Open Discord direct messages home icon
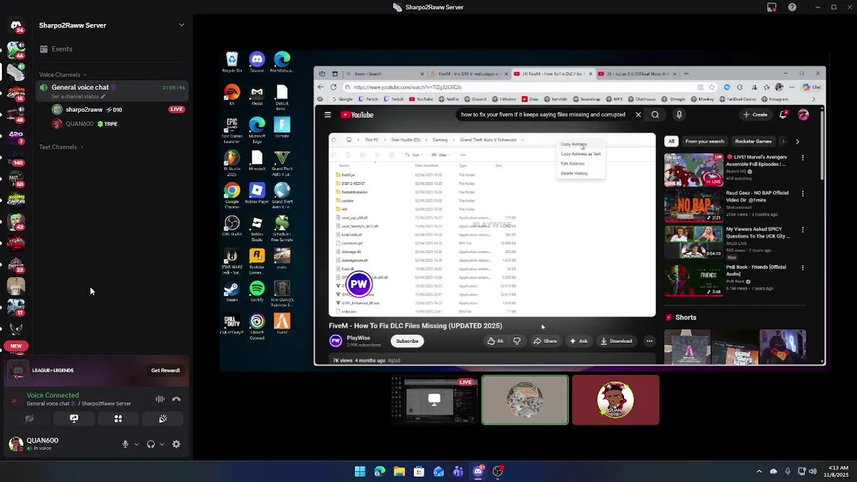857x482 pixels. click(16, 25)
